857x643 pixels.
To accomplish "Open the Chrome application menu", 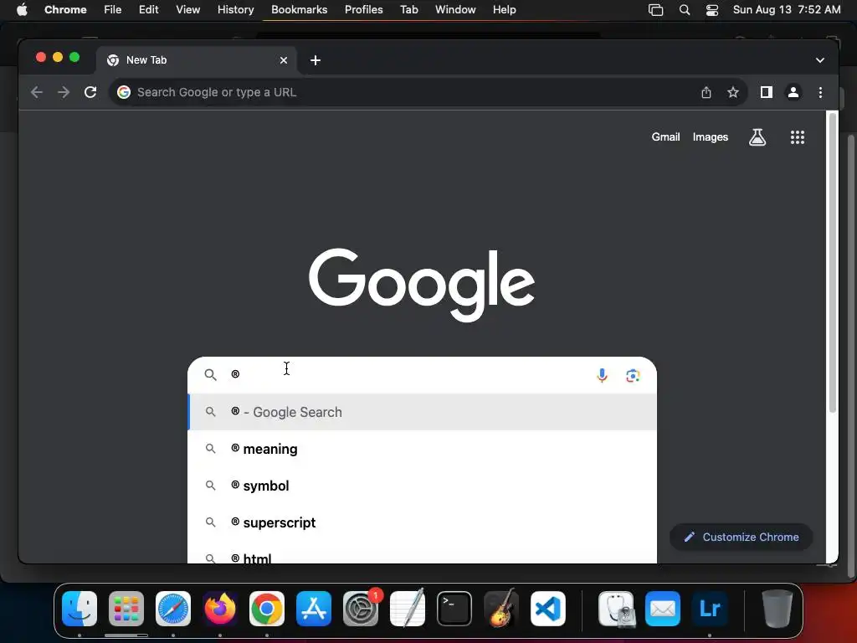I will point(65,9).
